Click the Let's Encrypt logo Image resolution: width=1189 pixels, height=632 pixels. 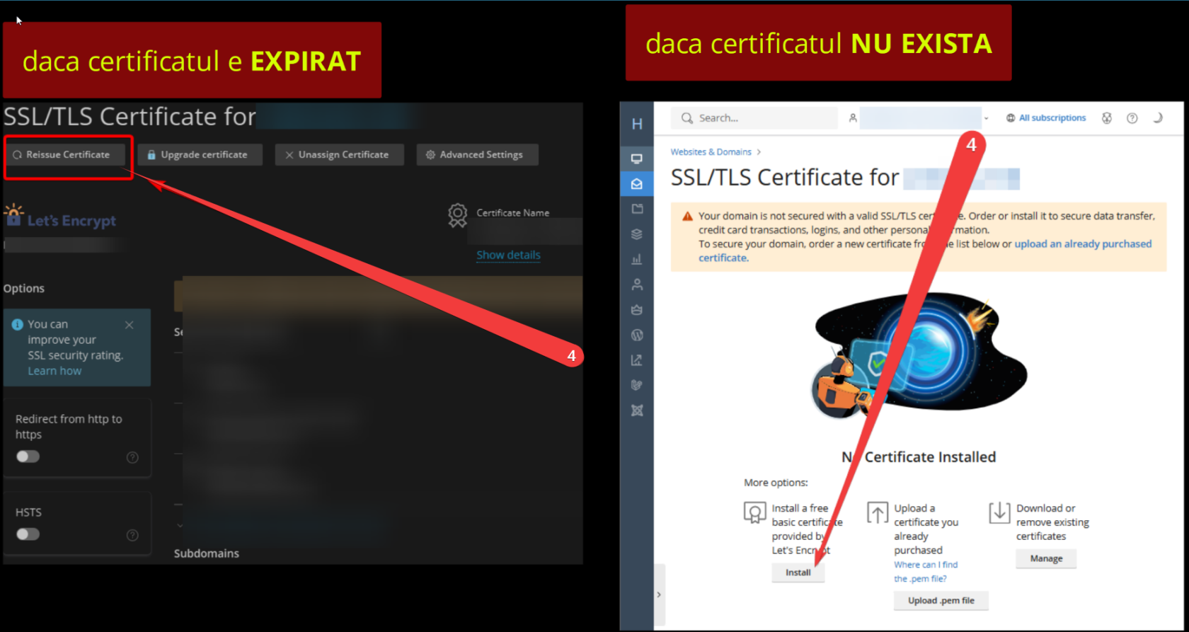(60, 217)
